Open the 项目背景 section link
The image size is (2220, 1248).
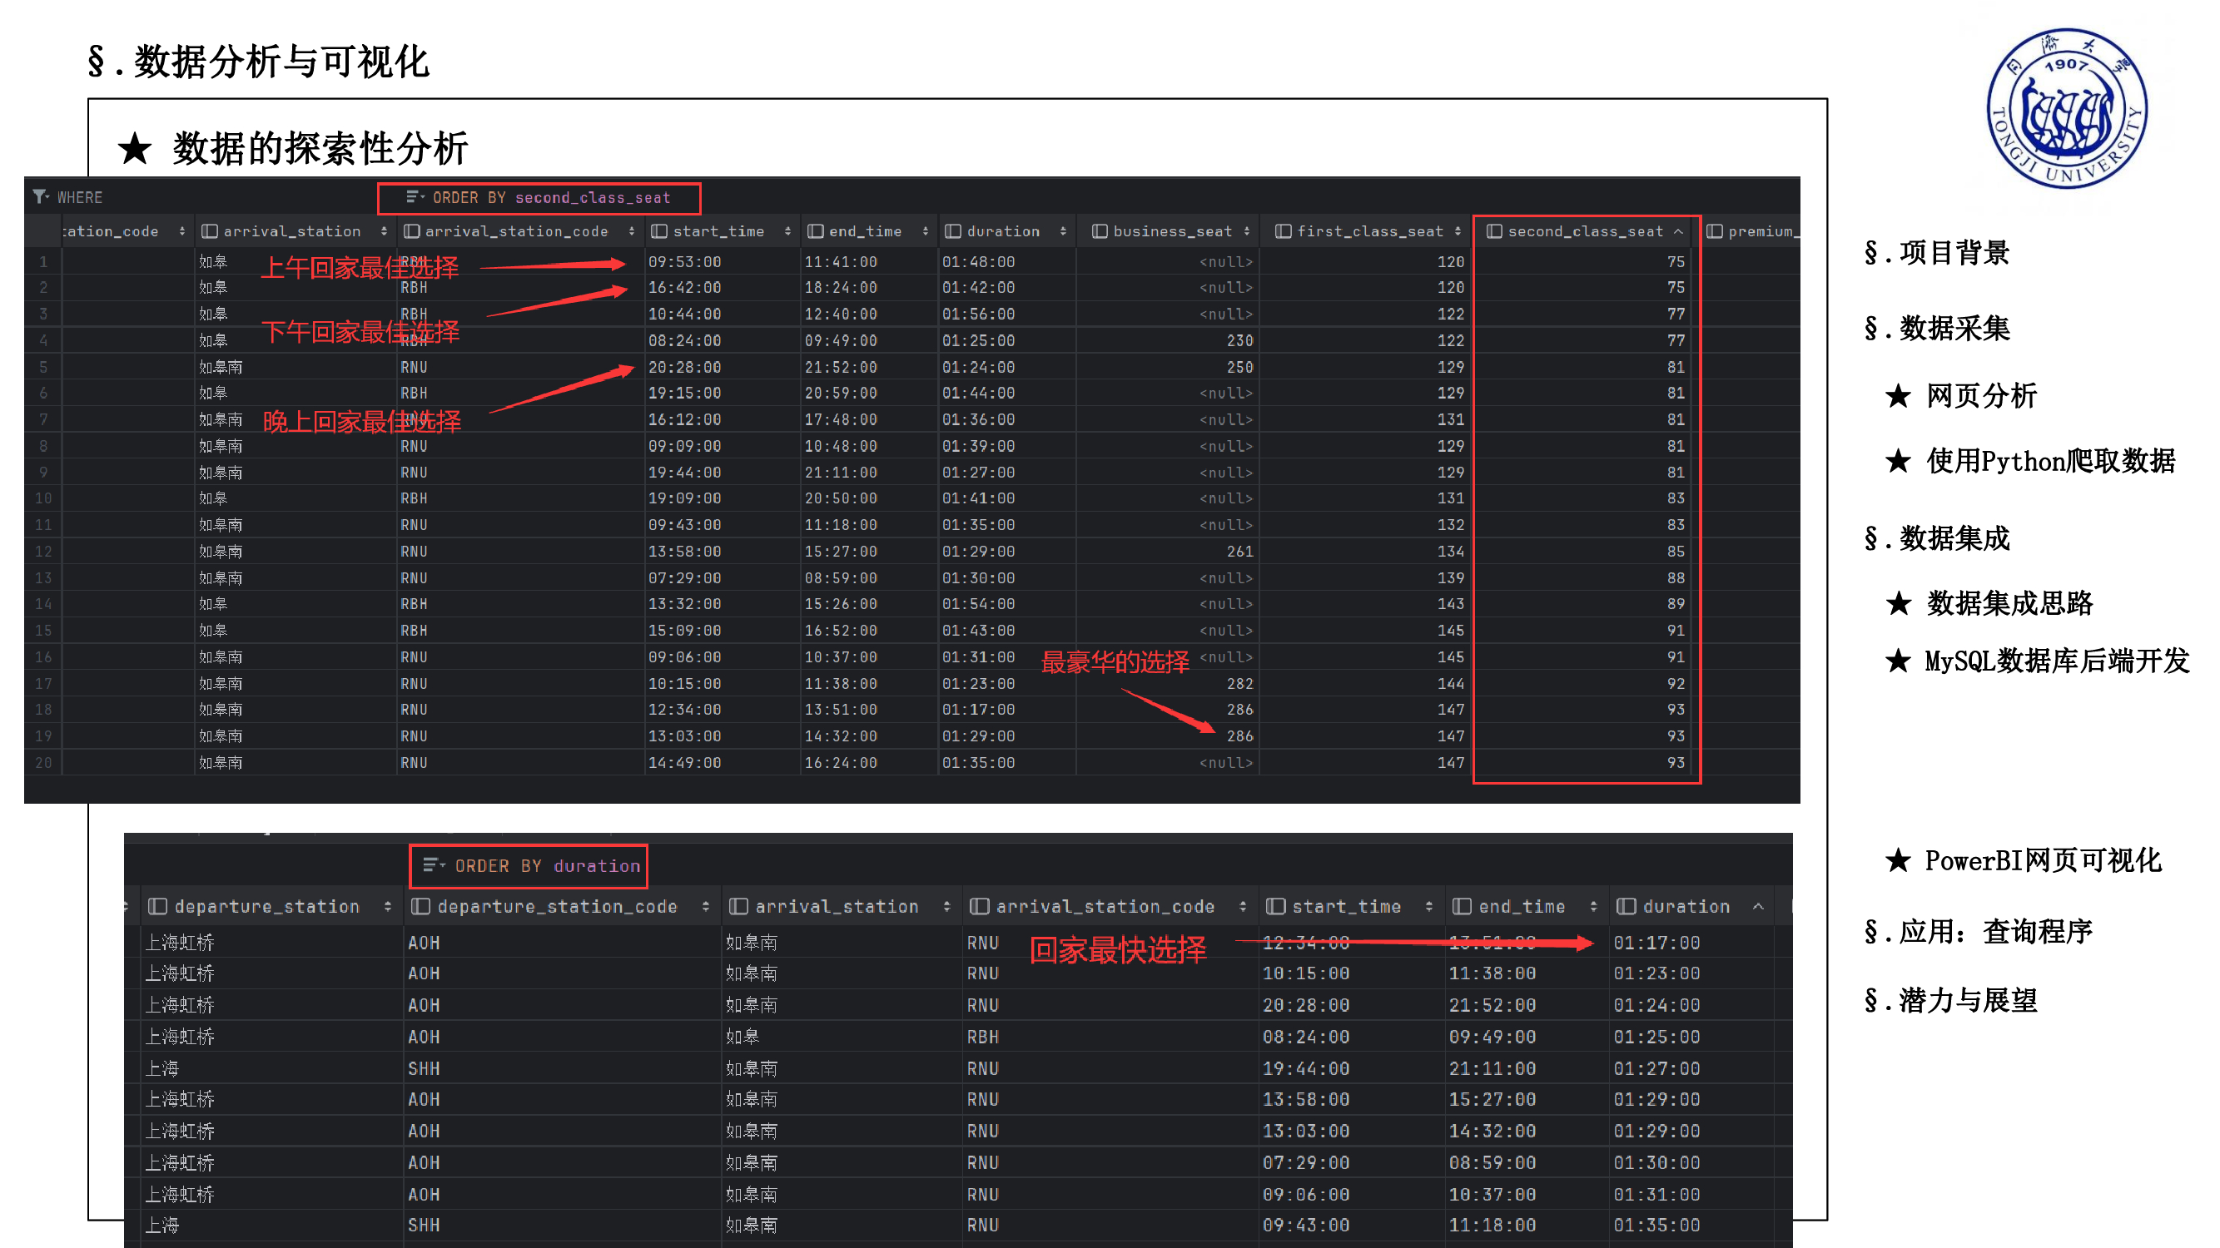1936,252
